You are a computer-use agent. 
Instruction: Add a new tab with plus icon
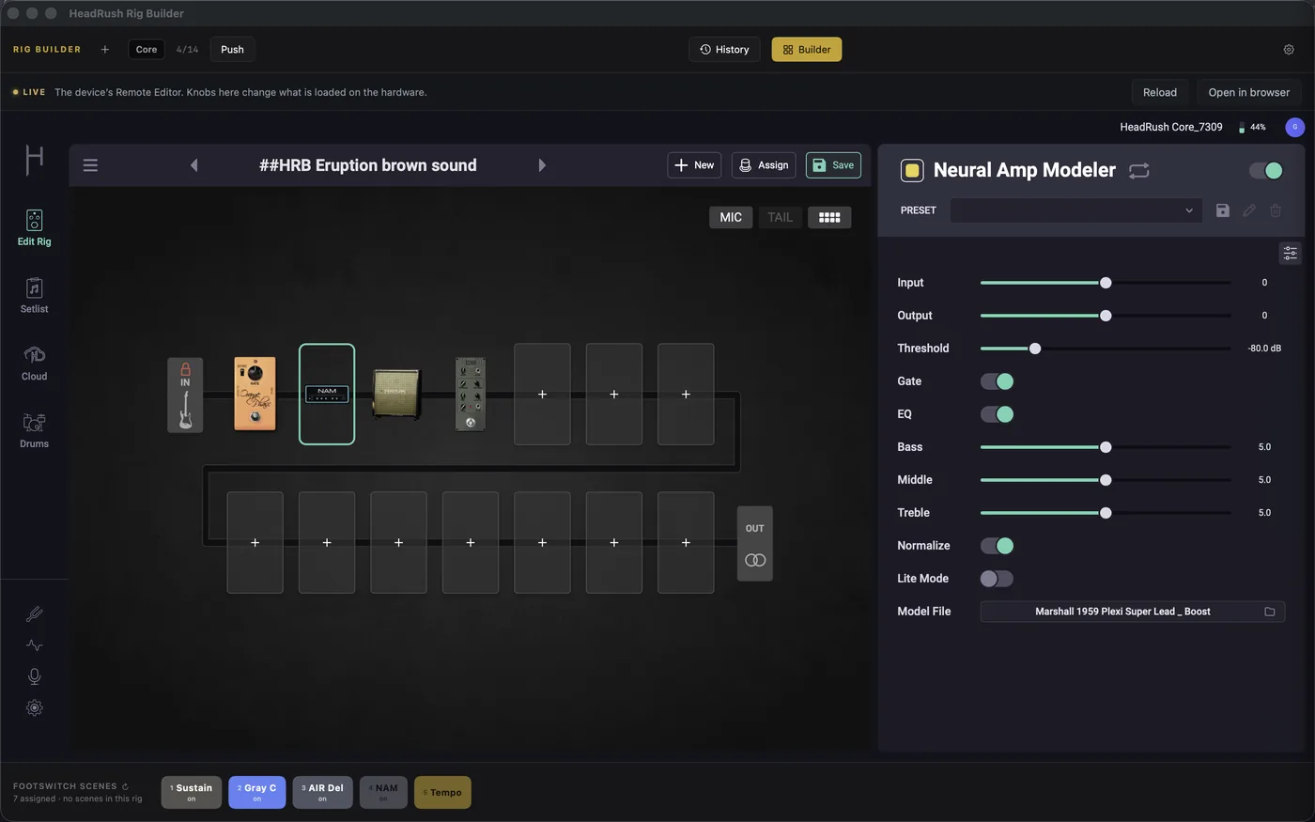pos(104,50)
